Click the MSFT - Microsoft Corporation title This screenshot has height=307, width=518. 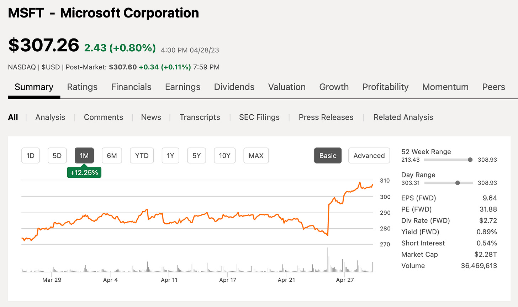click(x=104, y=13)
